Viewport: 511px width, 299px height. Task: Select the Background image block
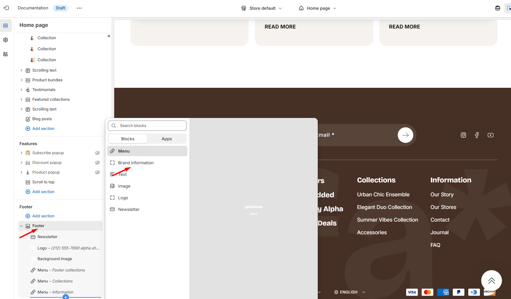click(55, 259)
